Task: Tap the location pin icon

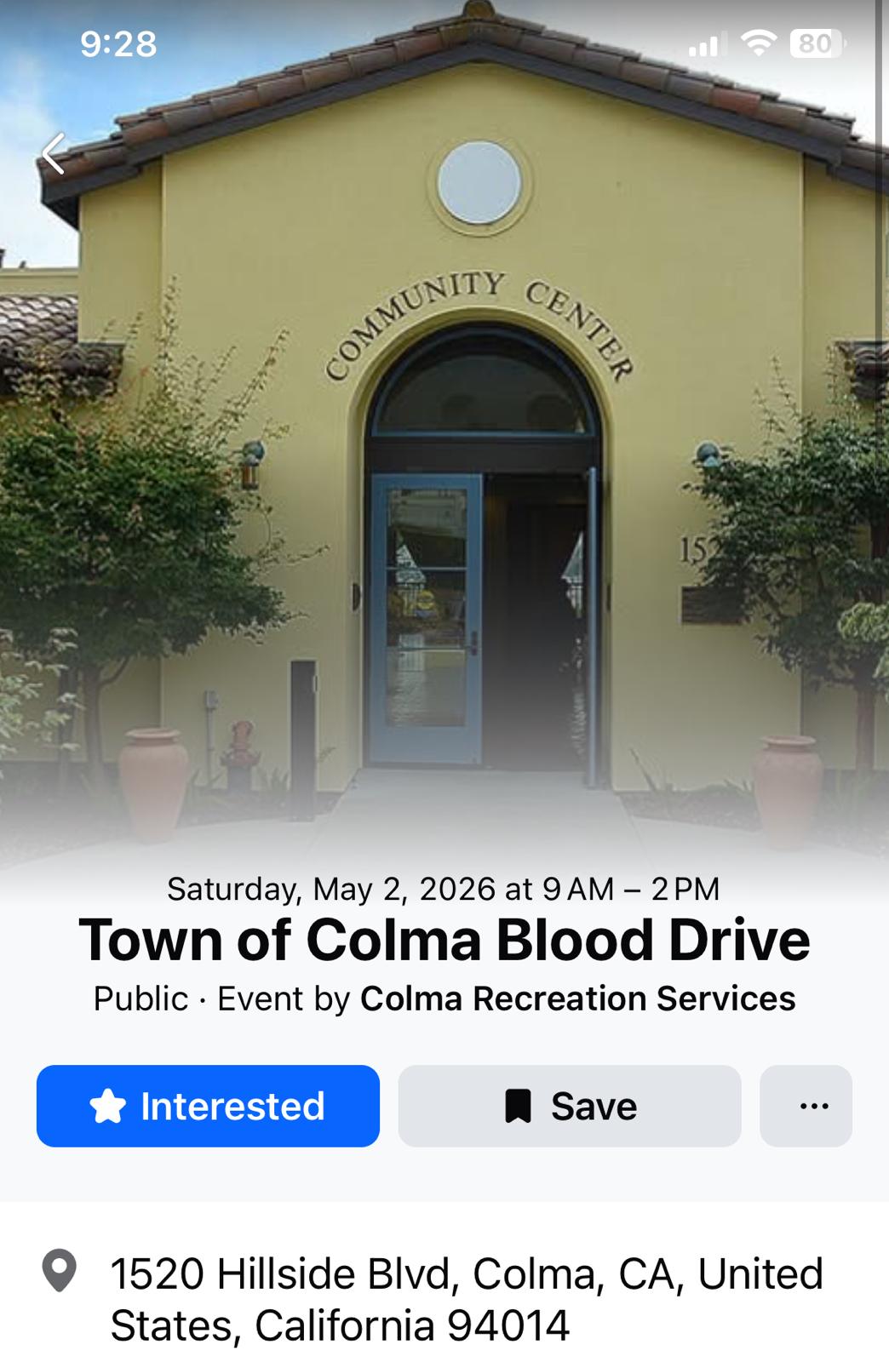Action: pos(60,1271)
